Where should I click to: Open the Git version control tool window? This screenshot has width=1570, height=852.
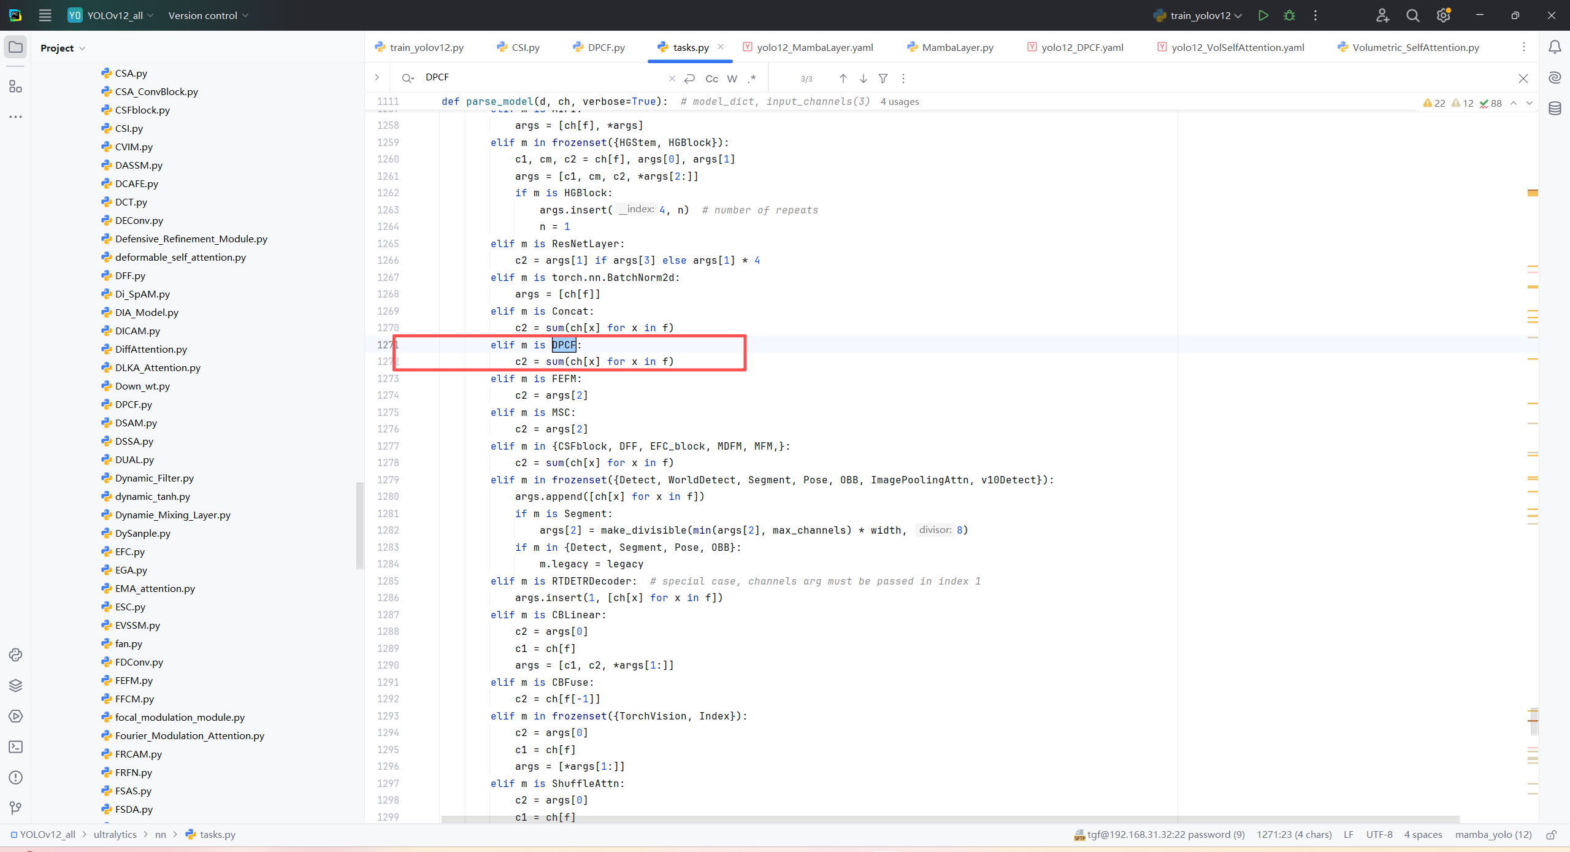(x=15, y=808)
